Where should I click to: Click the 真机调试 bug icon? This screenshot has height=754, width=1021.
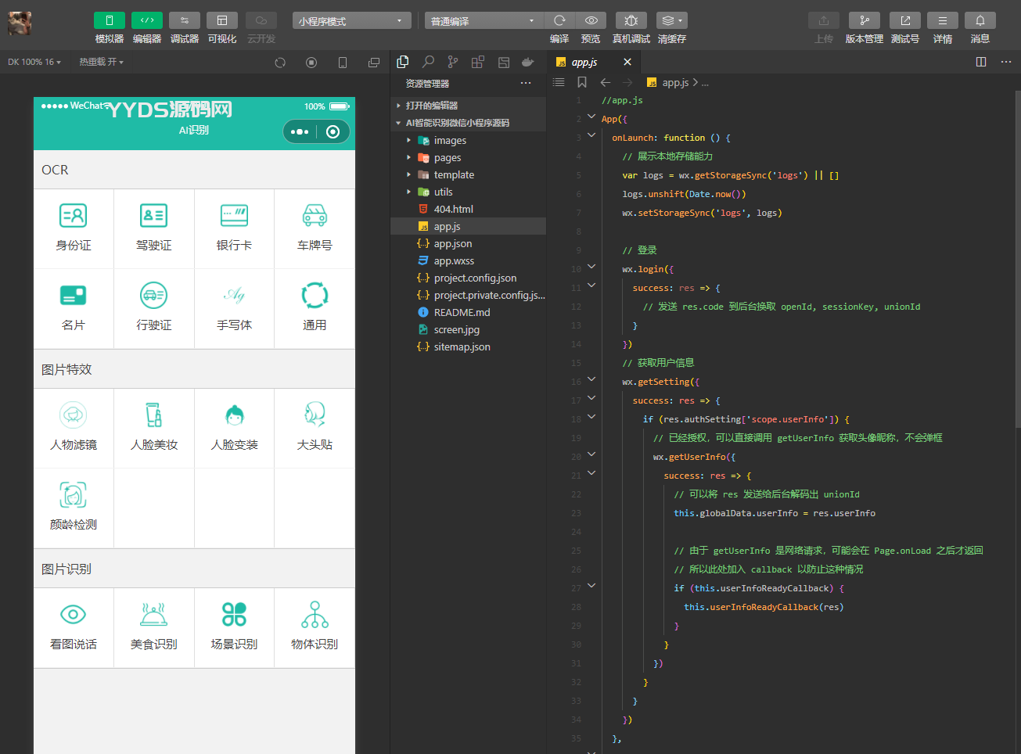point(631,20)
